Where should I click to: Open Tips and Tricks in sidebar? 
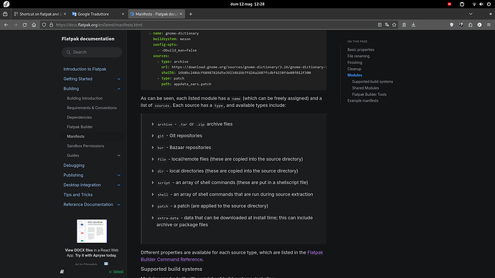pyautogui.click(x=78, y=195)
